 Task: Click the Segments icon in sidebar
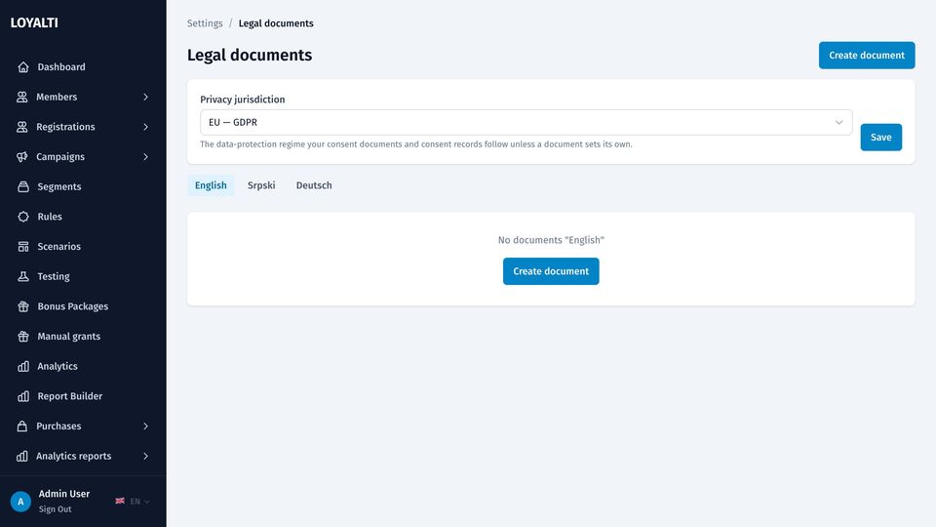coord(23,186)
